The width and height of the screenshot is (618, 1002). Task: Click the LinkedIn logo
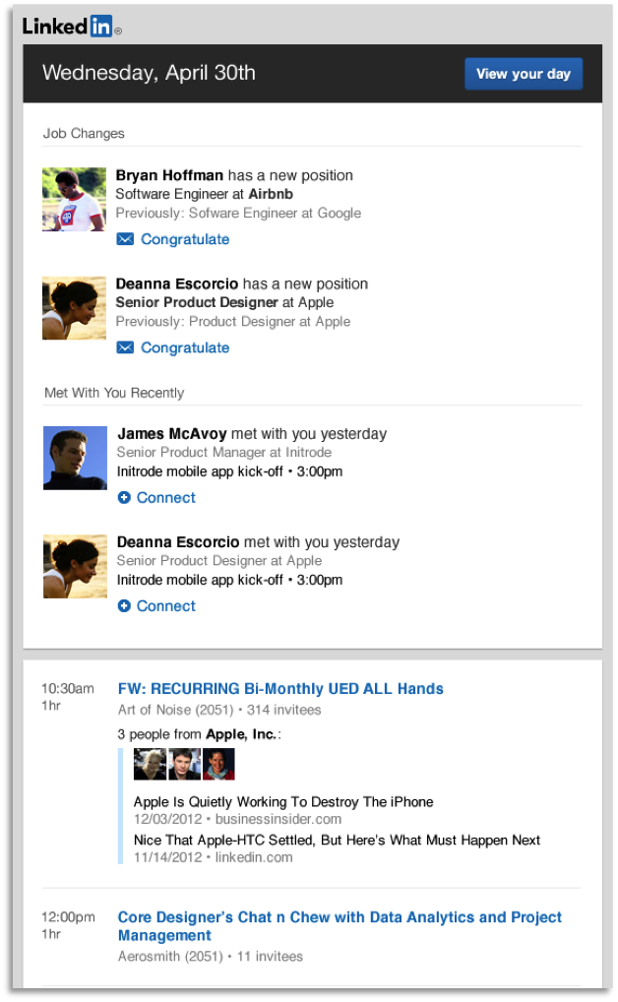coord(72,27)
